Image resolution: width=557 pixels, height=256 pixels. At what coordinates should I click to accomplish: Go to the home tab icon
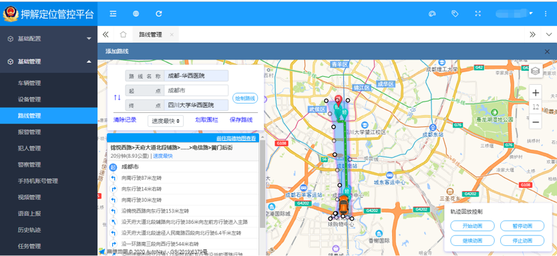coord(123,35)
